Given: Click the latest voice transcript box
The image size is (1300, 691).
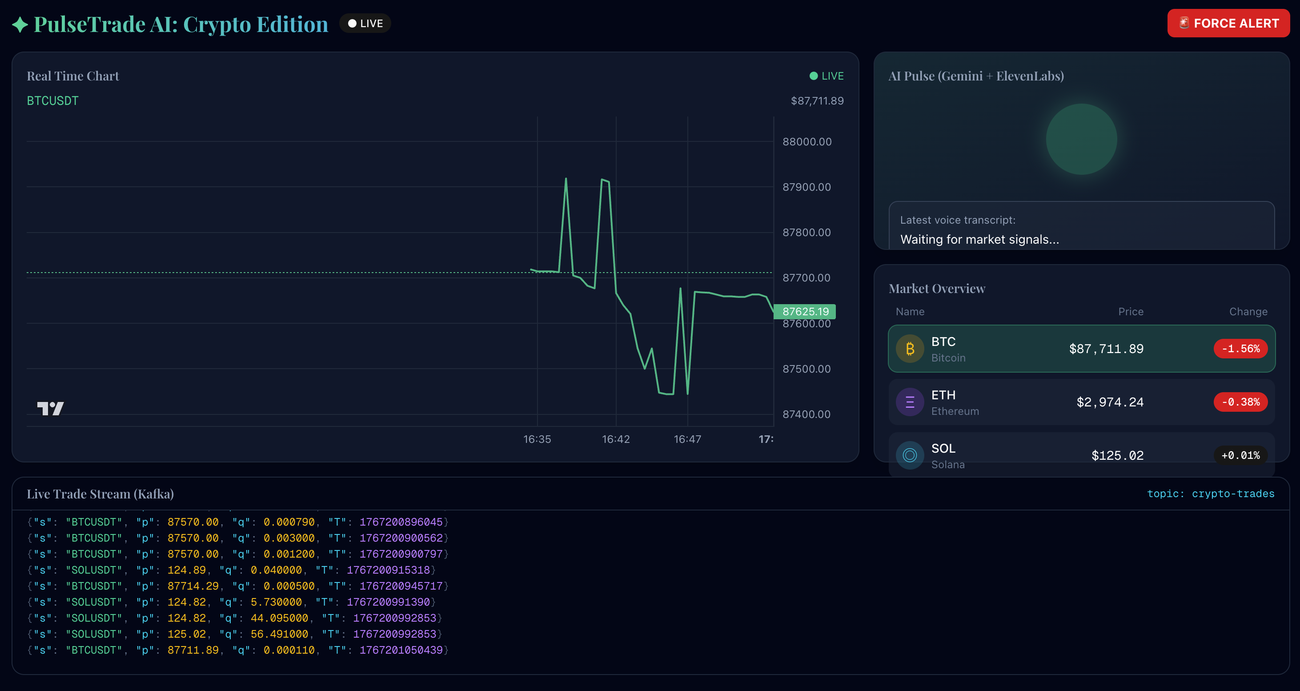Looking at the screenshot, I should click(1081, 225).
